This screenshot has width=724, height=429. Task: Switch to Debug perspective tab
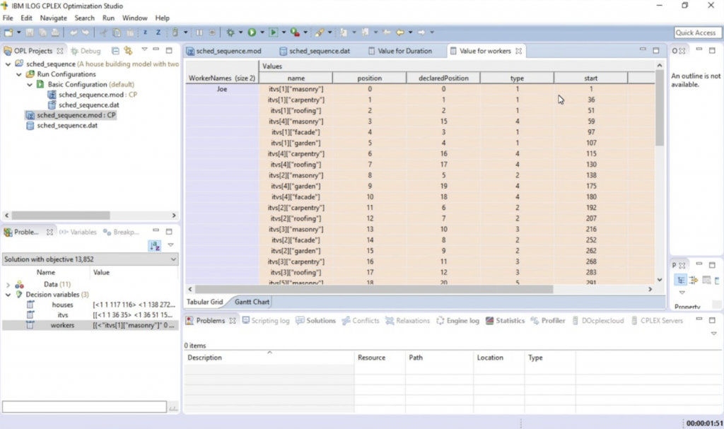tap(86, 51)
